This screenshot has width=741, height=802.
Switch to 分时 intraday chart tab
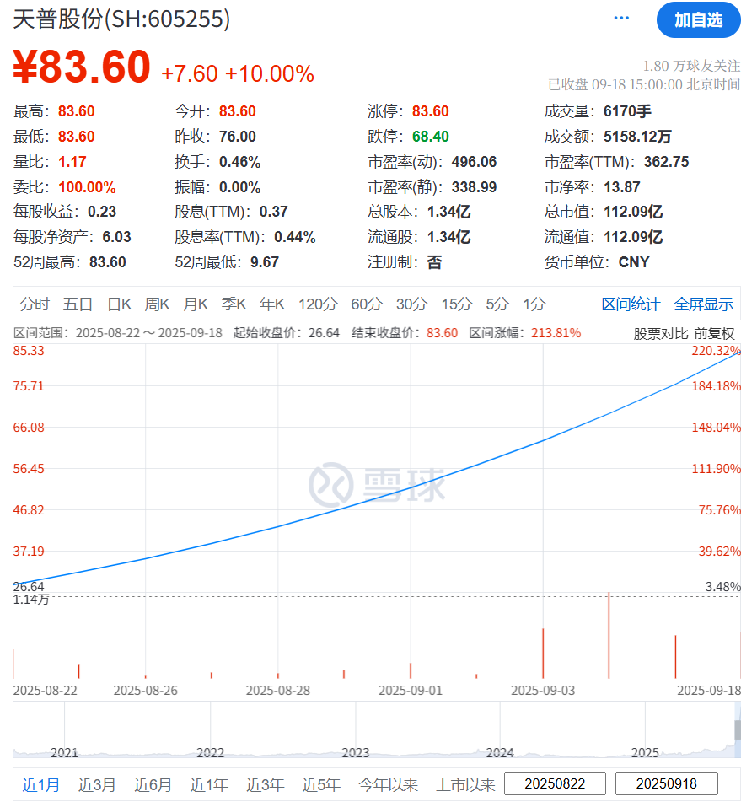tap(35, 304)
